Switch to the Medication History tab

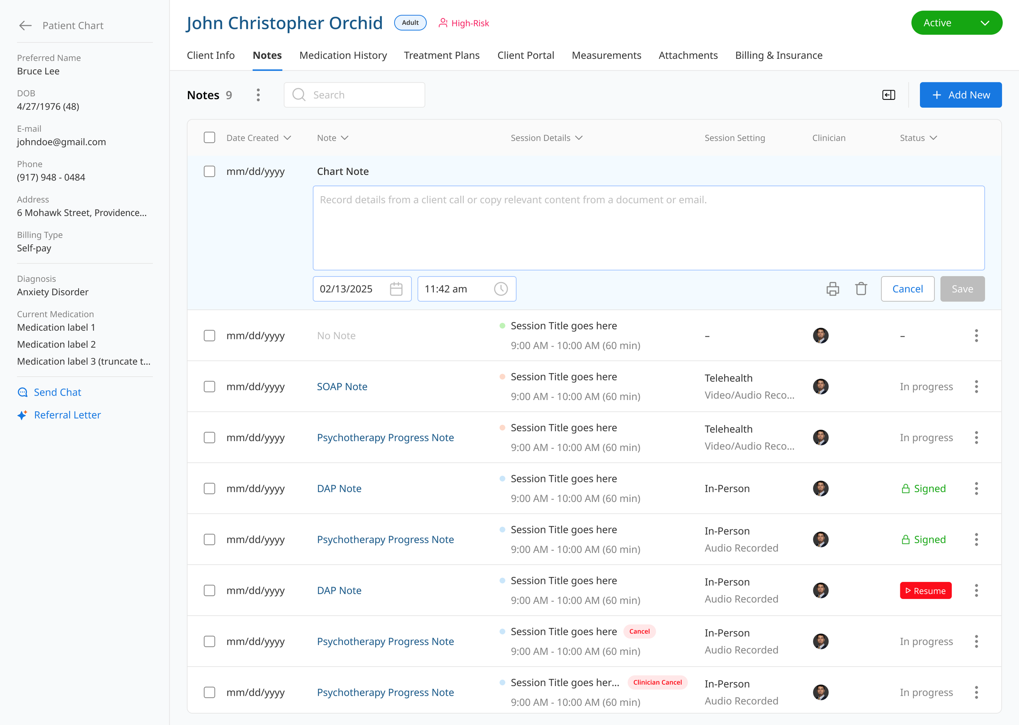[x=343, y=55]
